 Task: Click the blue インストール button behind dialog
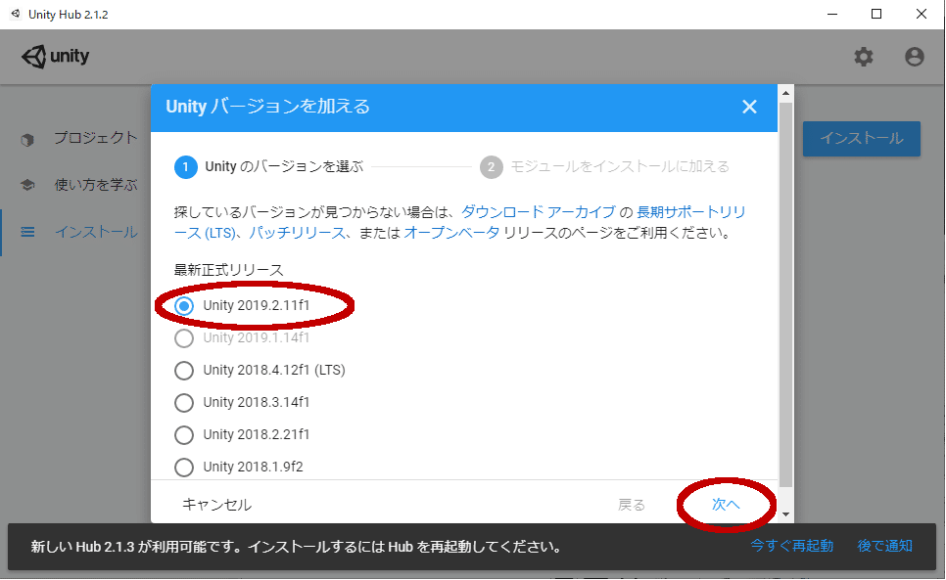click(861, 139)
